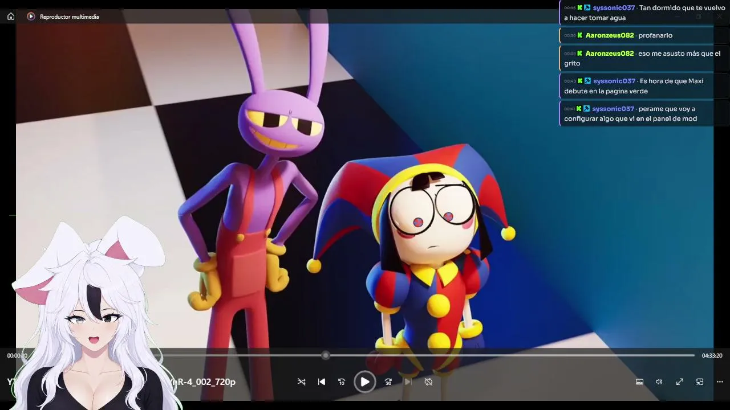730x410 pixels.
Task: Switch to mini player view
Action: (700, 382)
